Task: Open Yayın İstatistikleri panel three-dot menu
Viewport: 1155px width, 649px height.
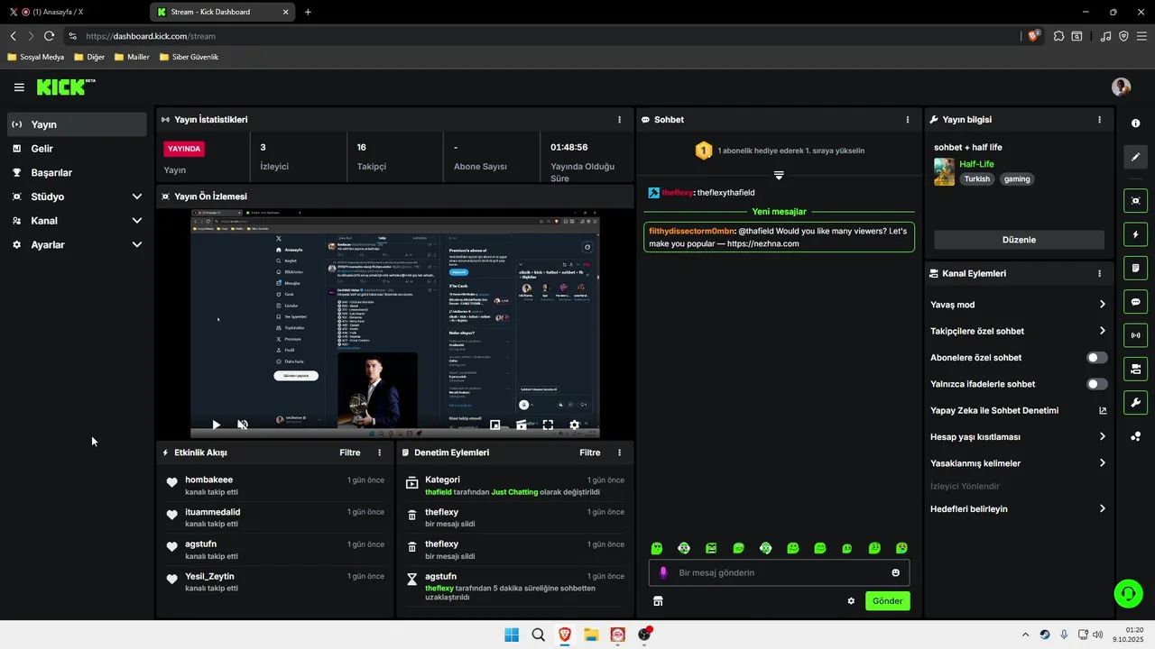Action: click(619, 120)
